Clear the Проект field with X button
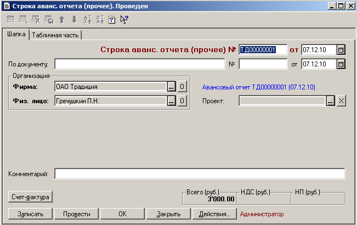The width and height of the screenshot is (357, 225). point(341,101)
